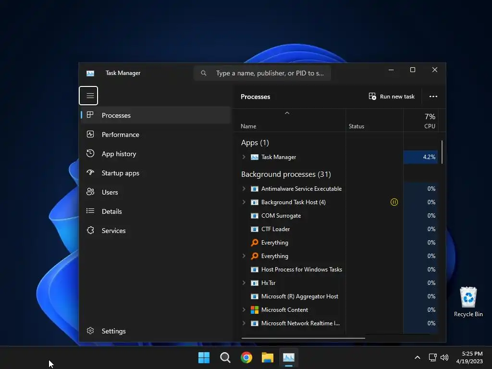Viewport: 492px width, 369px height.
Task: Click Run new task button
Action: 391,96
